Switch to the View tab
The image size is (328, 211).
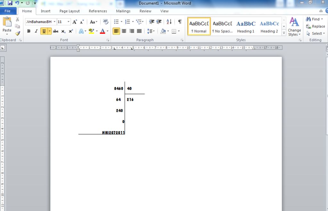click(164, 11)
